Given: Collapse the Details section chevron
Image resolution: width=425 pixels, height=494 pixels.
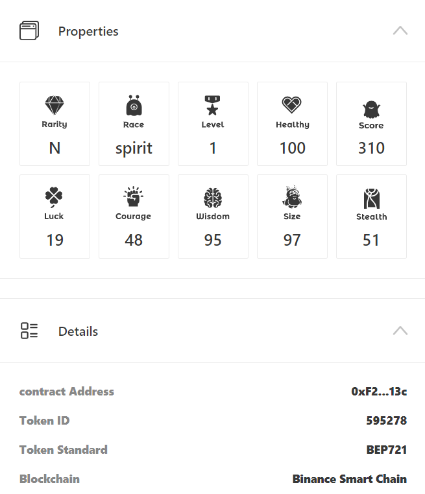Looking at the screenshot, I should tap(400, 331).
